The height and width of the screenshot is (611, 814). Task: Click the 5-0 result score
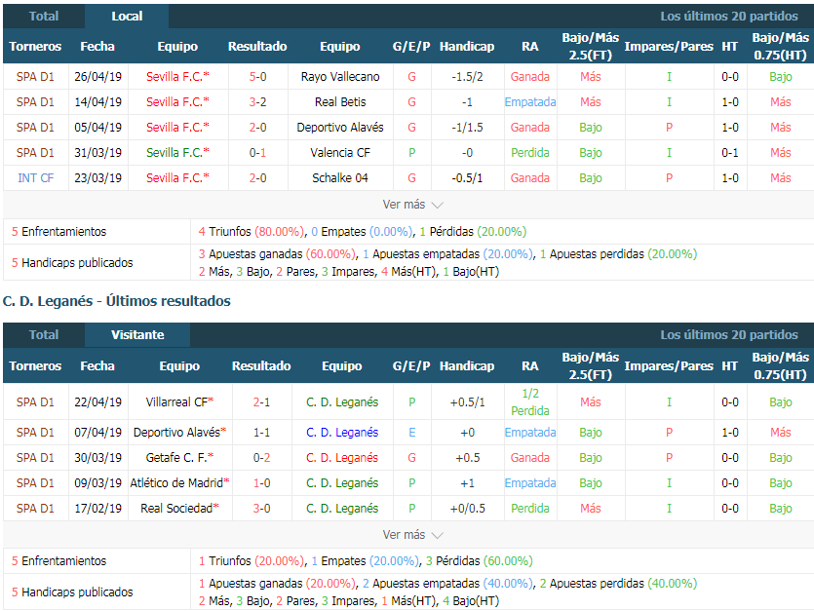point(257,77)
